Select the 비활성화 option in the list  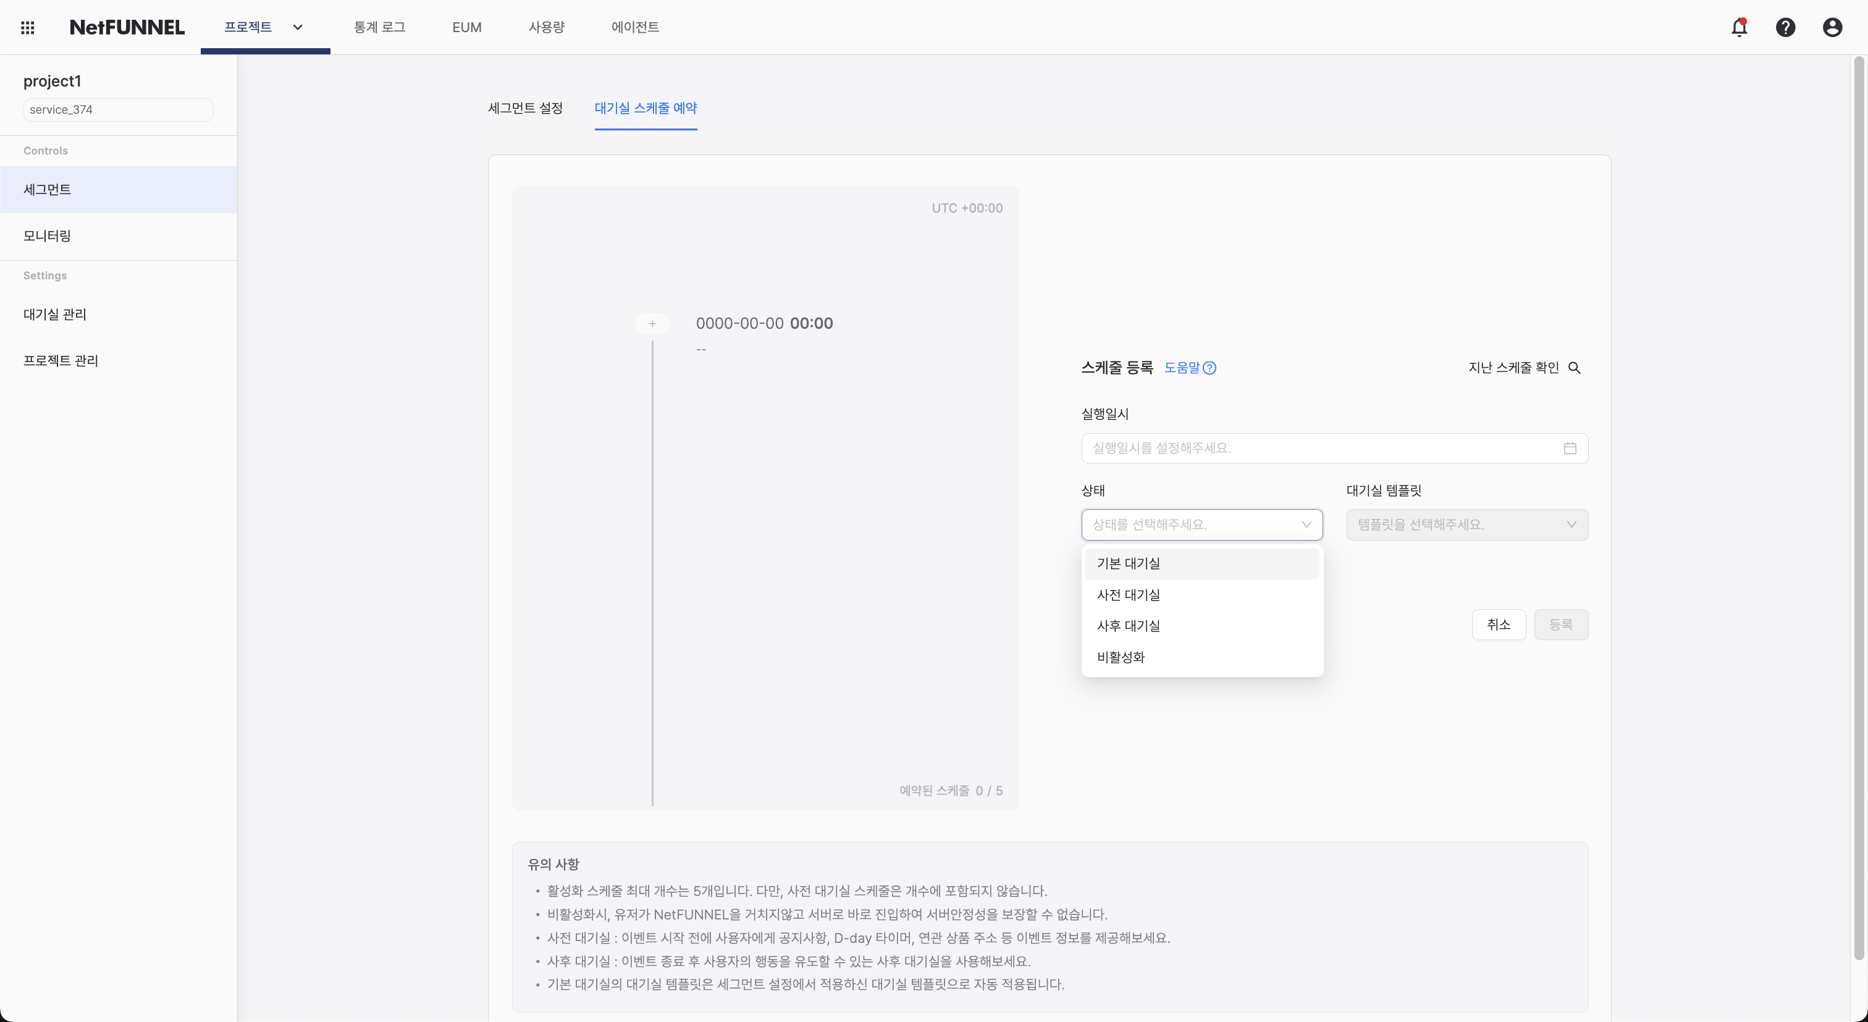pos(1120,656)
